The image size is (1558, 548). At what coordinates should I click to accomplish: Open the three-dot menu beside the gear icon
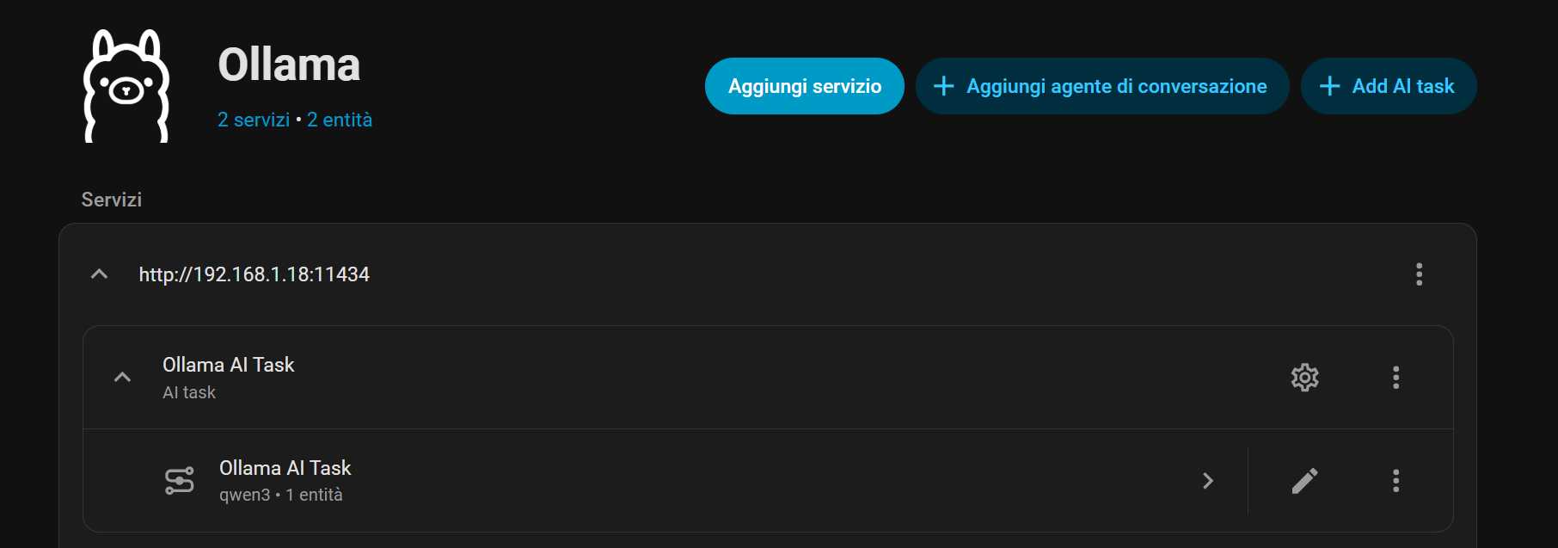(x=1395, y=378)
